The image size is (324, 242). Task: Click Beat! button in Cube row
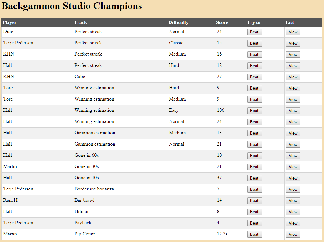coord(255,77)
